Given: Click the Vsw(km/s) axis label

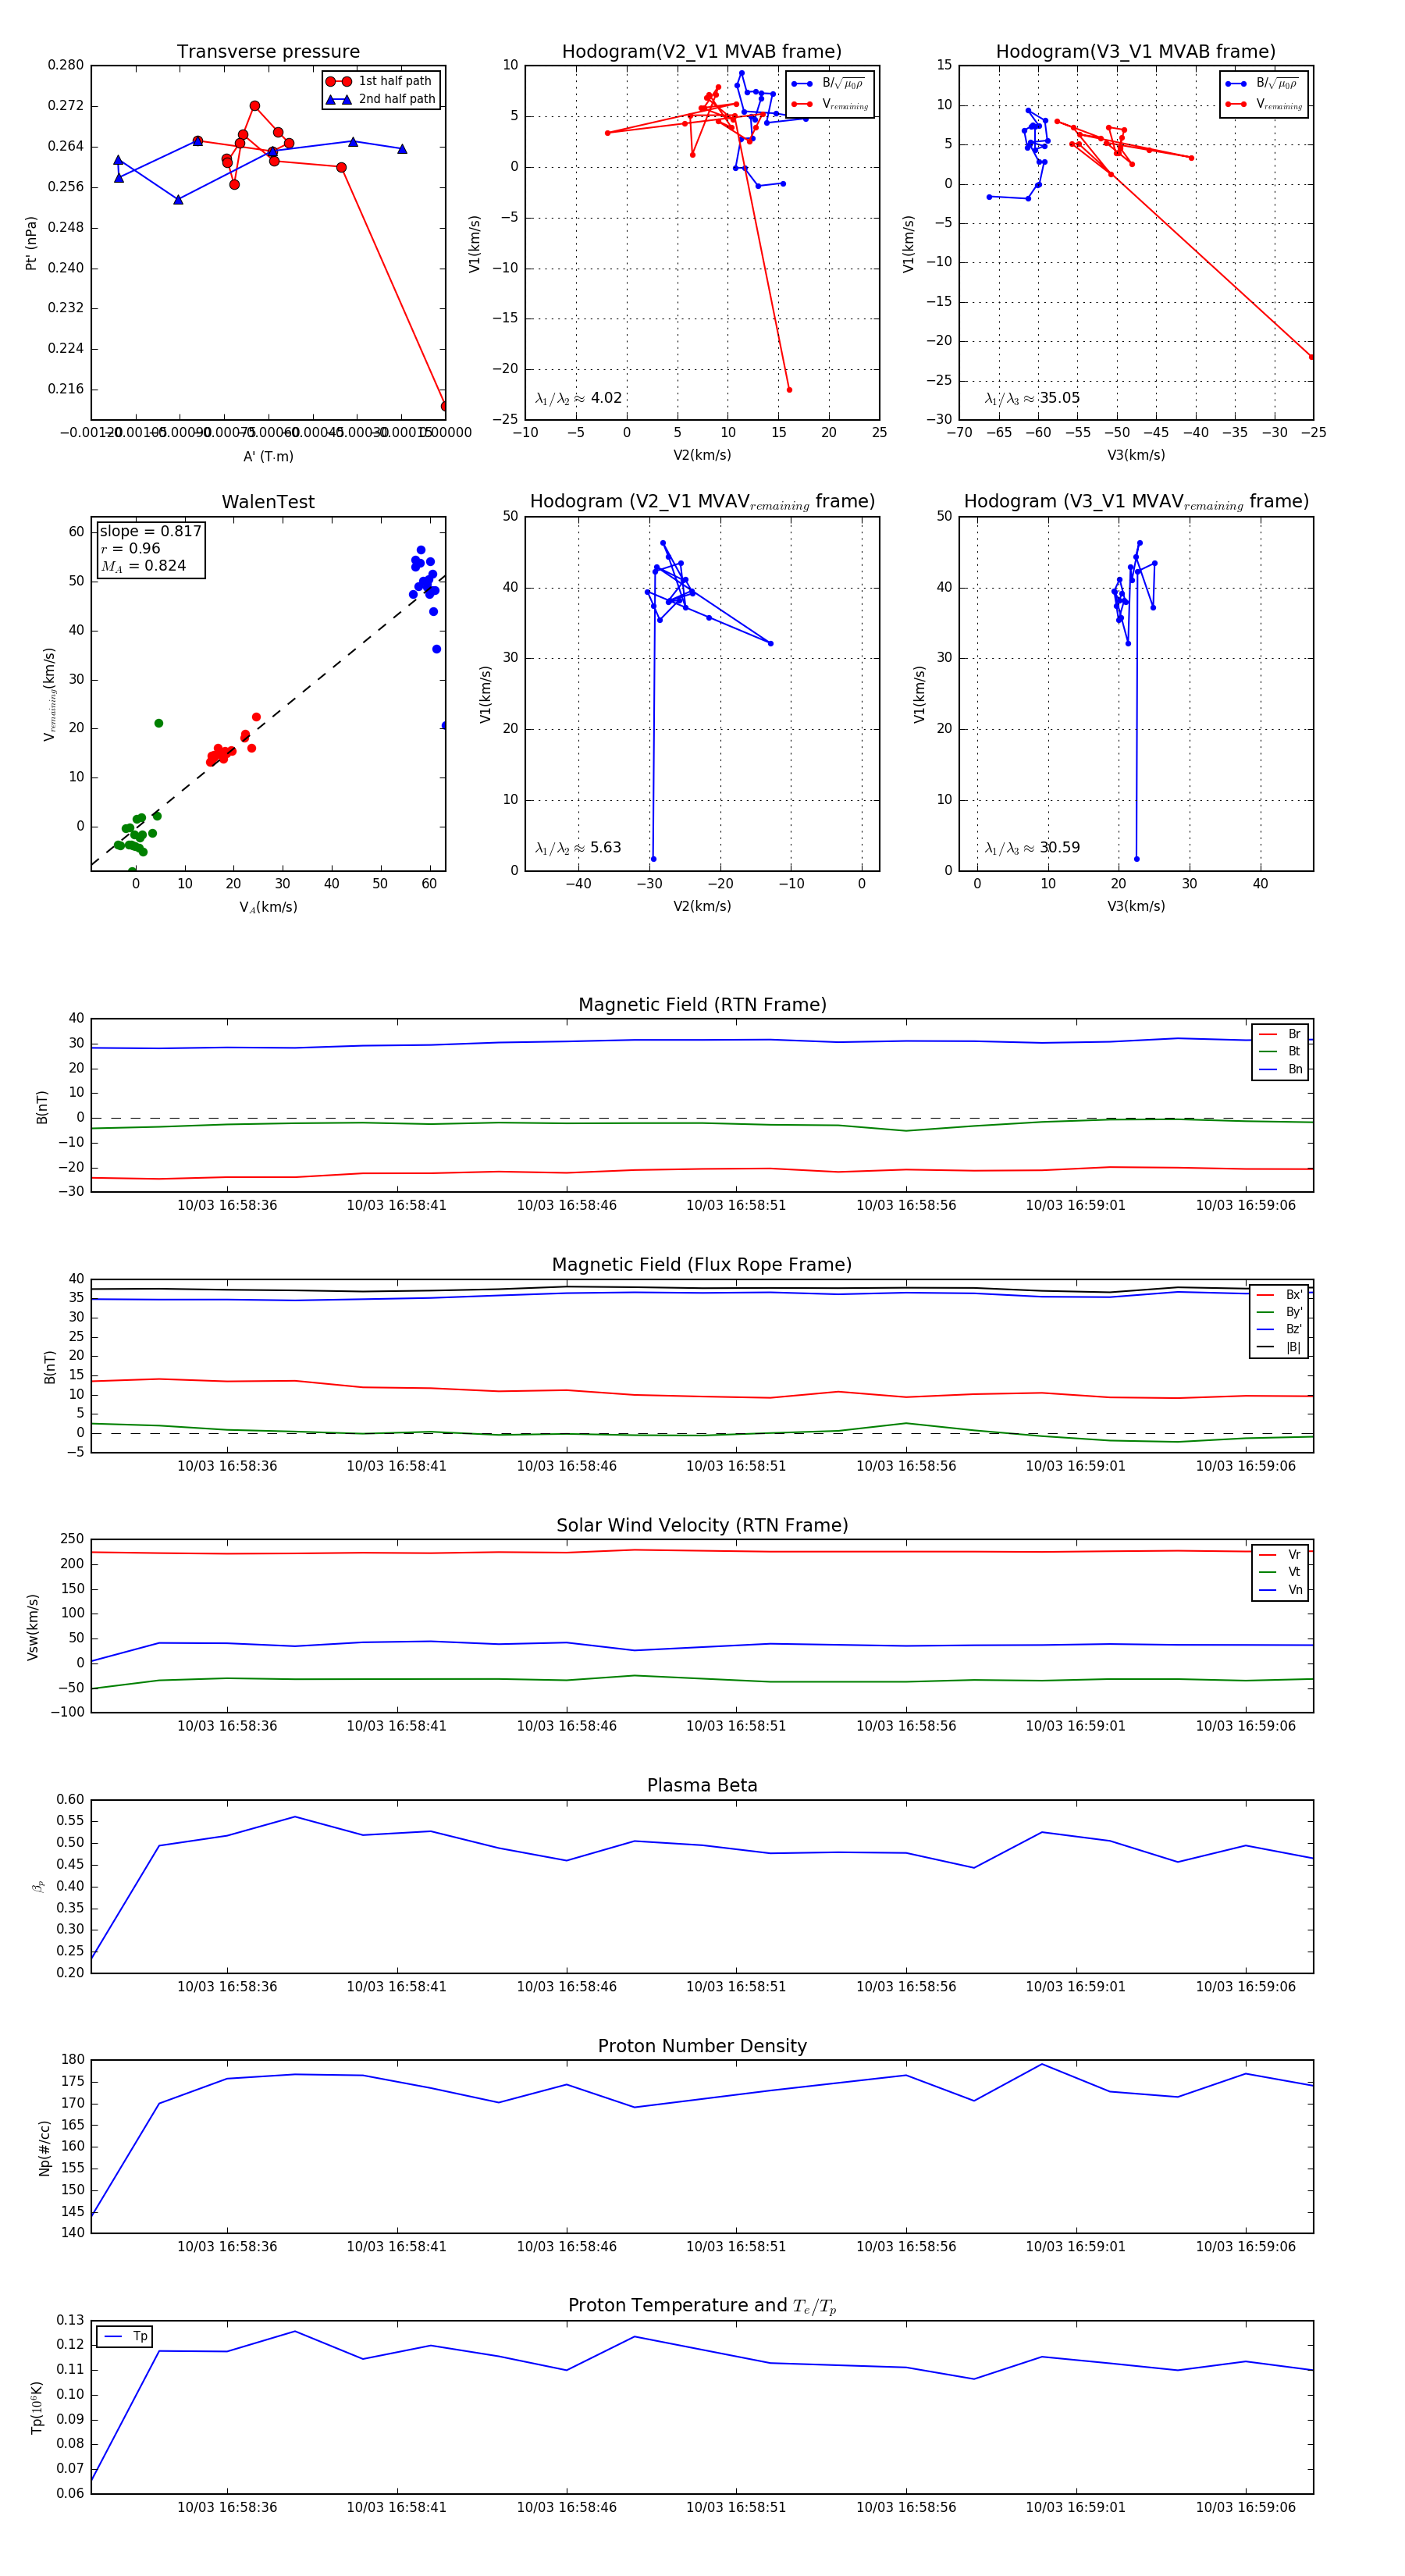Looking at the screenshot, I should click(32, 1627).
